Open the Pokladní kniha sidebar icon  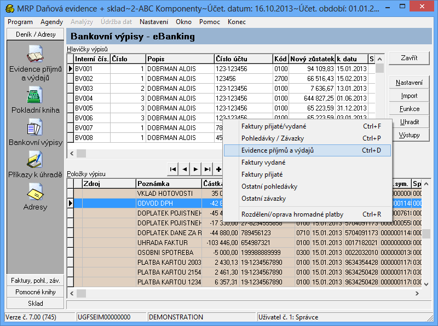(x=35, y=96)
